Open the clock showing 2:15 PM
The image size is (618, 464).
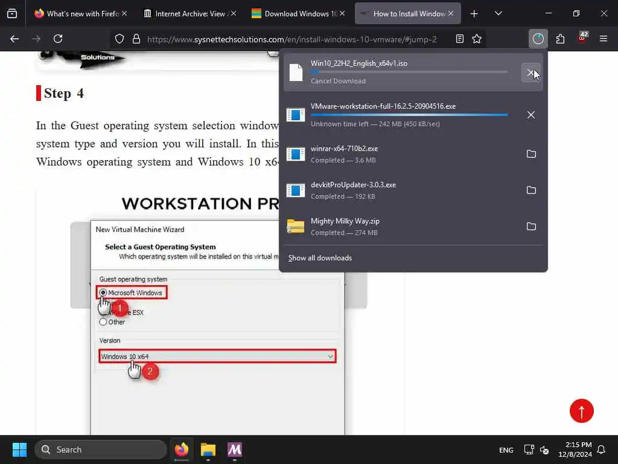point(575,449)
